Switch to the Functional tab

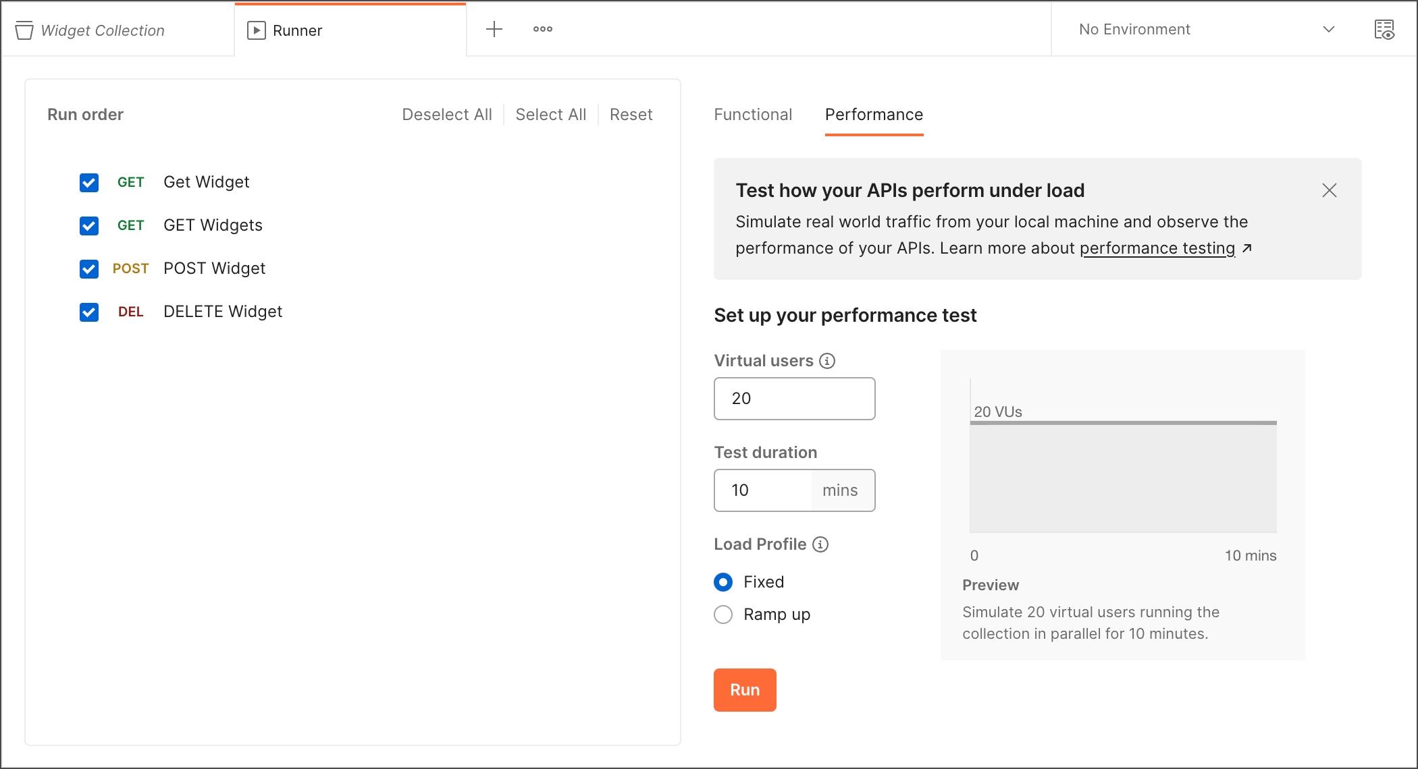pyautogui.click(x=752, y=115)
